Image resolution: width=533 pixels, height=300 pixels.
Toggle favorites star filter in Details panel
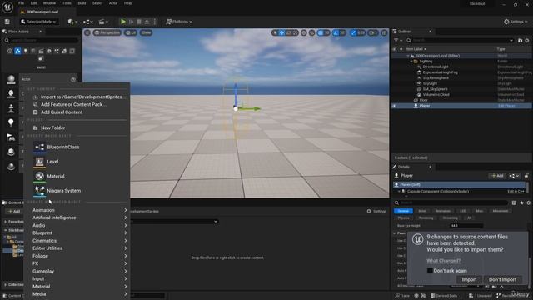(x=521, y=202)
